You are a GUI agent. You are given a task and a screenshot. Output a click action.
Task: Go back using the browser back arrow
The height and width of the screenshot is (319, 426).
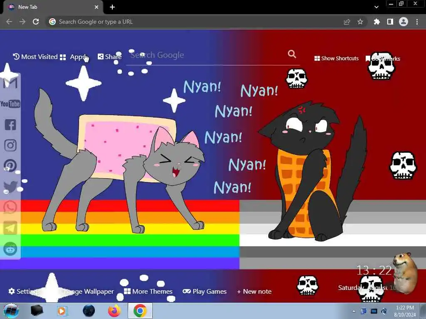point(9,22)
